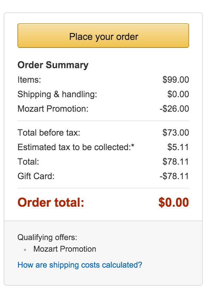The height and width of the screenshot is (293, 221).
Task: Click the Qualifying offers label
Action: tap(47, 238)
